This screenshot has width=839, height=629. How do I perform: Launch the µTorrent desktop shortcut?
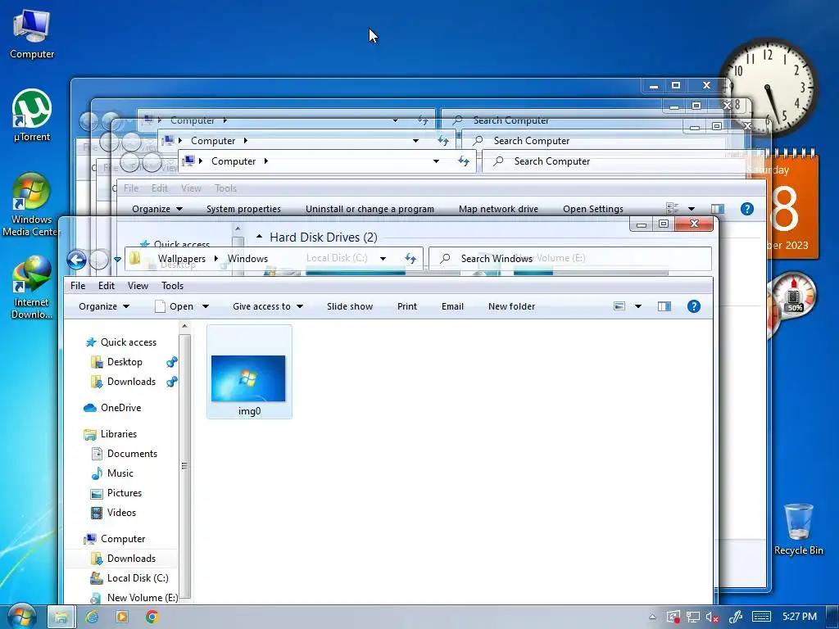coord(32,115)
